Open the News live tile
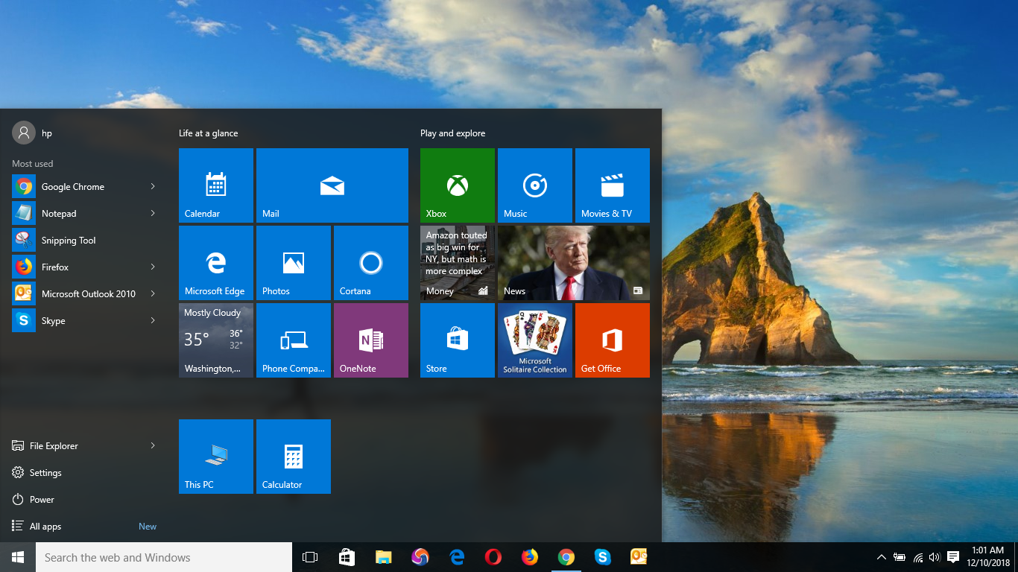The height and width of the screenshot is (572, 1018). click(574, 263)
